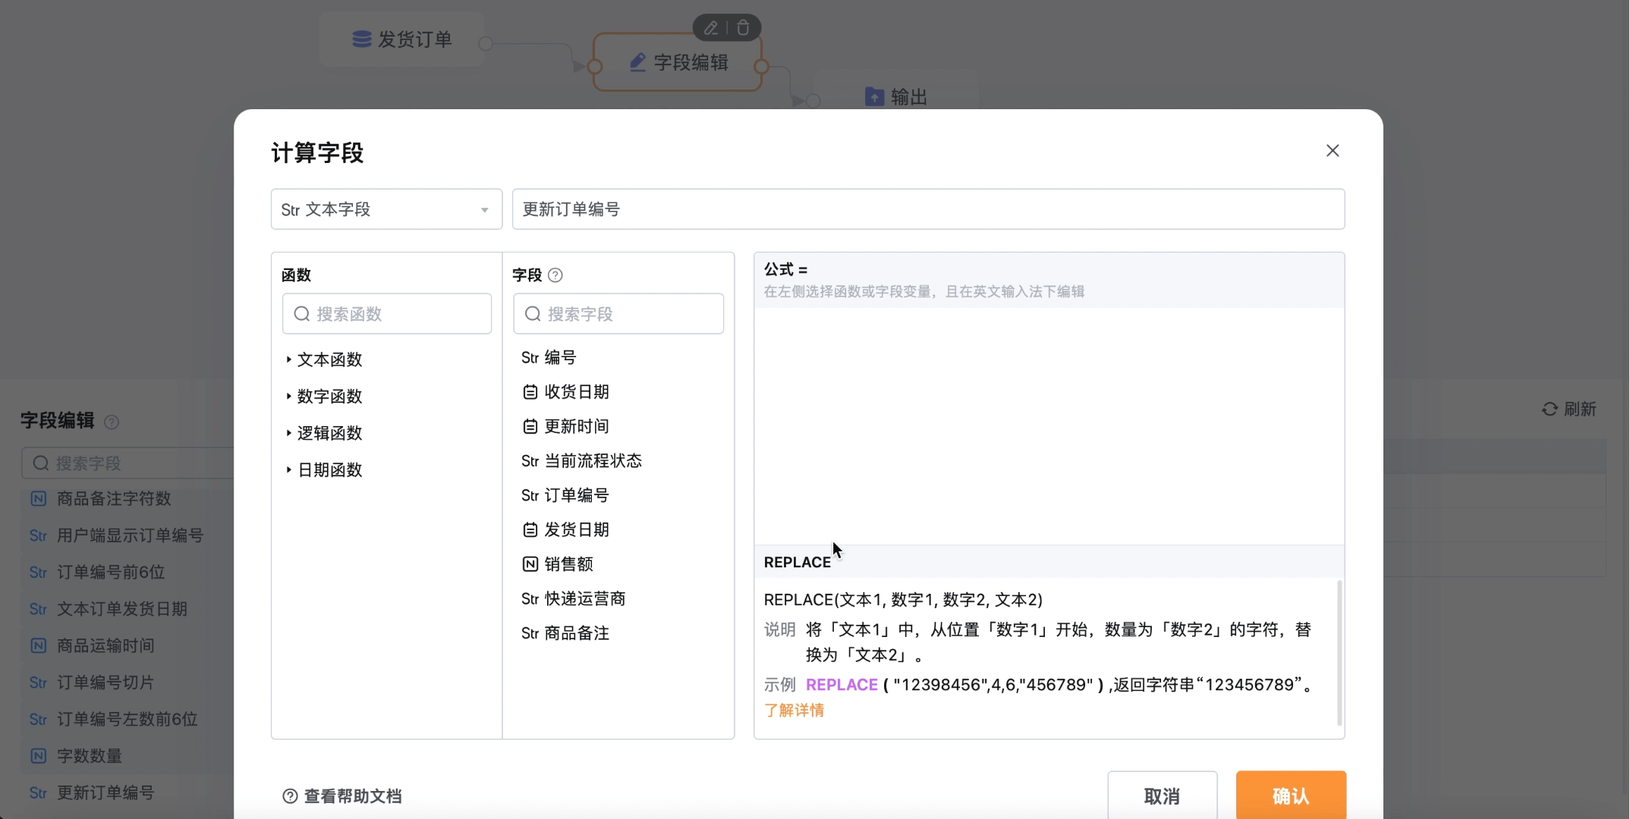Click the 搜索字段 search box in dialog
Image resolution: width=1630 pixels, height=819 pixels.
pos(618,314)
